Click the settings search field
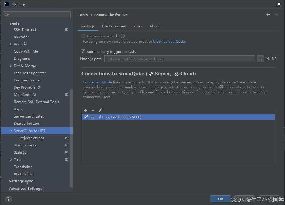Viewport: 285px width, 205px height. pos(37,15)
